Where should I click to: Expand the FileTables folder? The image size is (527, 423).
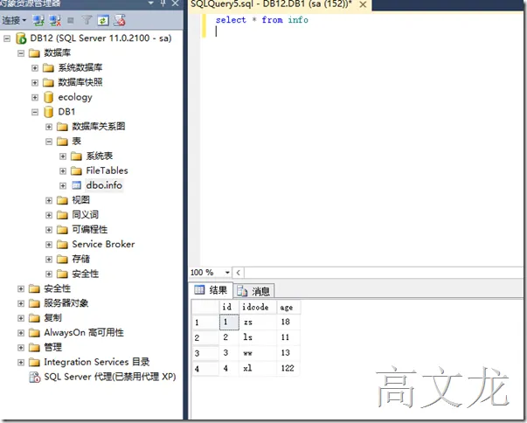(x=63, y=171)
